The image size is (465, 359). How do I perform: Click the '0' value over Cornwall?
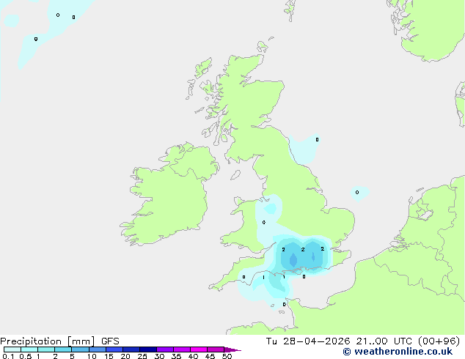[244, 277]
